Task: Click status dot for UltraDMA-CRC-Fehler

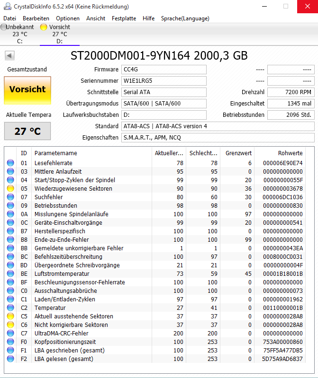Action: (x=10, y=333)
